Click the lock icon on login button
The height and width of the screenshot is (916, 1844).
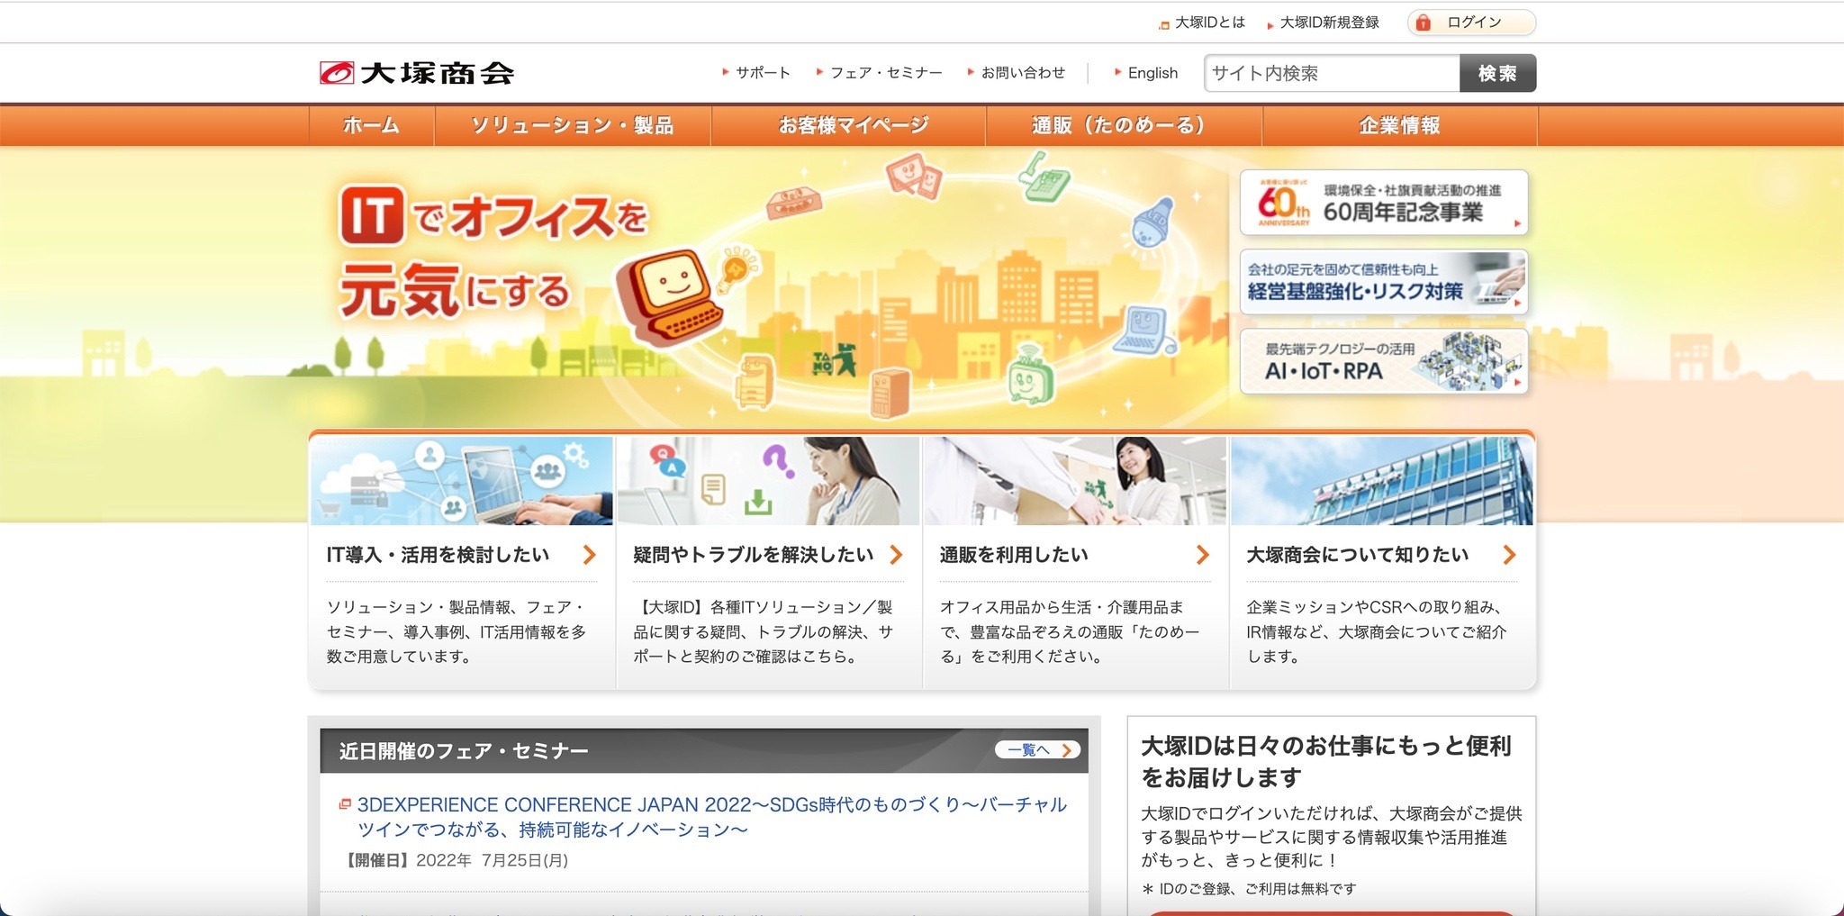(x=1424, y=23)
